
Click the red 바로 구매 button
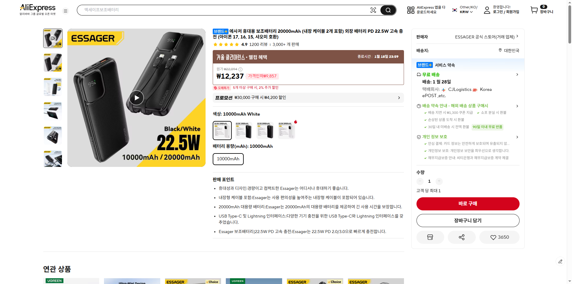468,204
